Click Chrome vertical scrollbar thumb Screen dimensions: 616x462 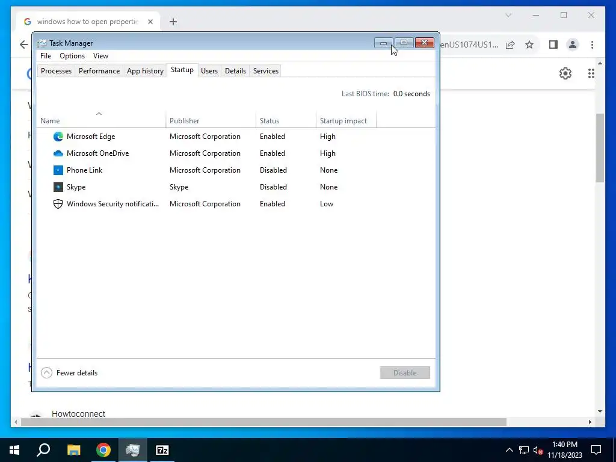click(600, 148)
